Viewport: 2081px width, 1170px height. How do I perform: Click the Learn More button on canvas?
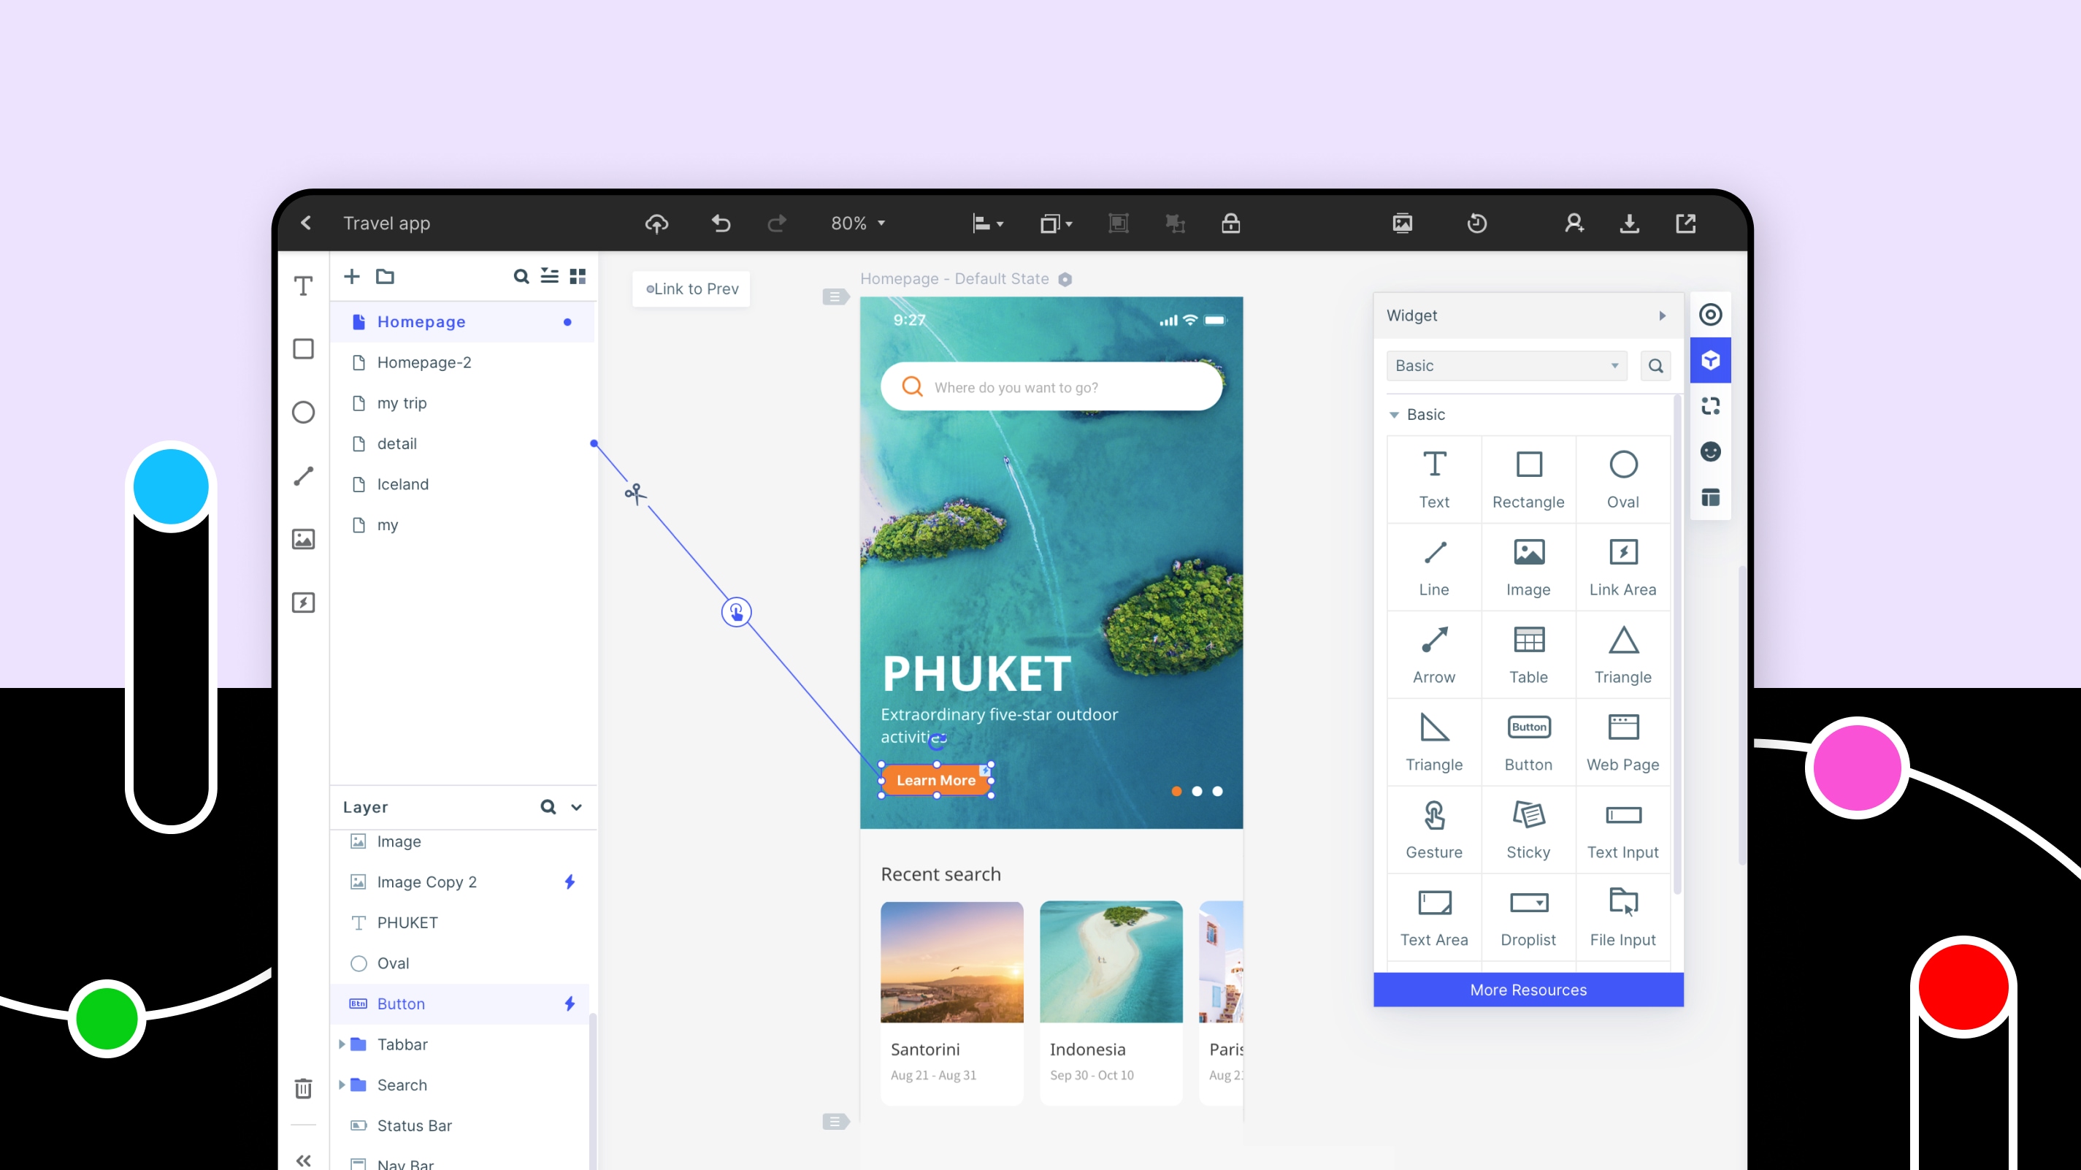click(936, 780)
